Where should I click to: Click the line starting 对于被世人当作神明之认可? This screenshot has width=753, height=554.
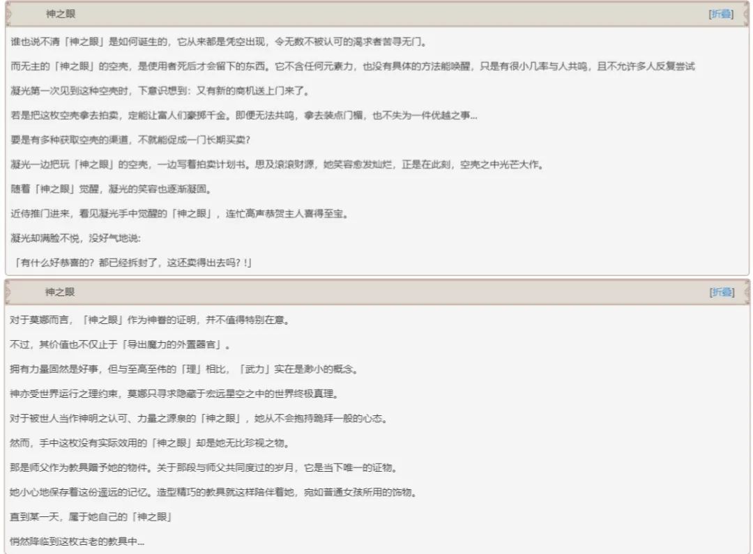click(x=199, y=418)
